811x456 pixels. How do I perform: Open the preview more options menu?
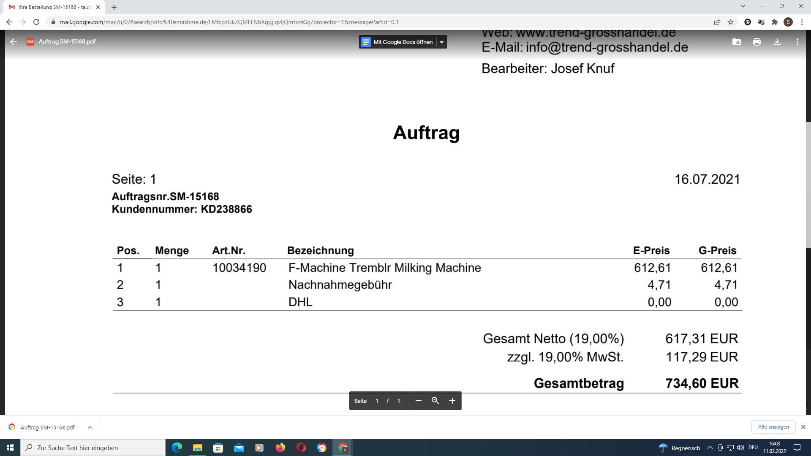coord(797,42)
